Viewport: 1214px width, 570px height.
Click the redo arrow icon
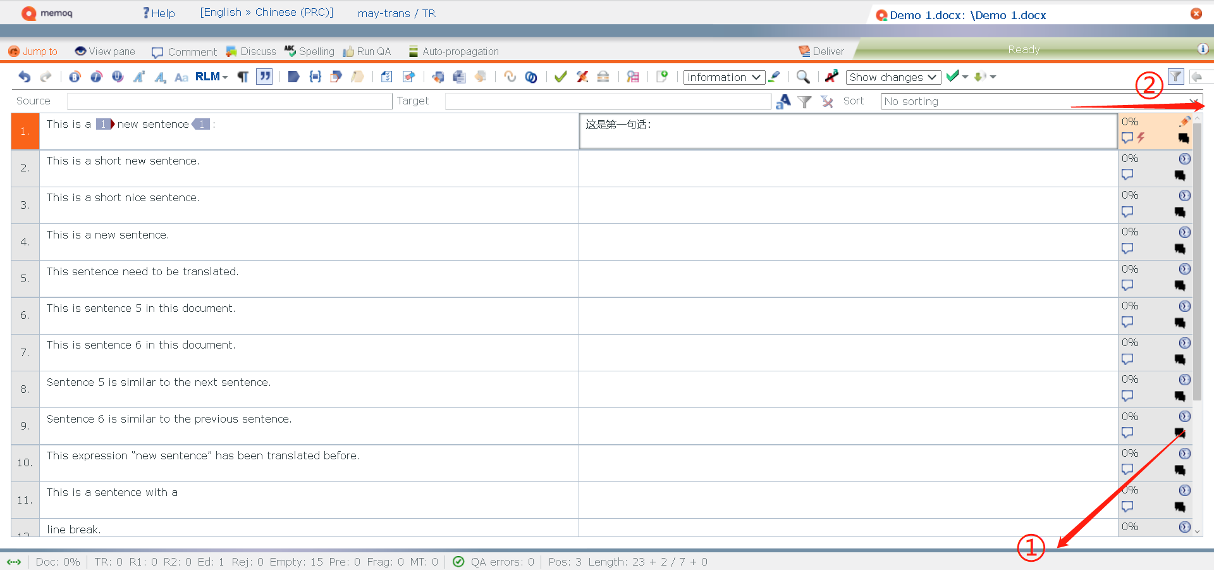pos(46,77)
